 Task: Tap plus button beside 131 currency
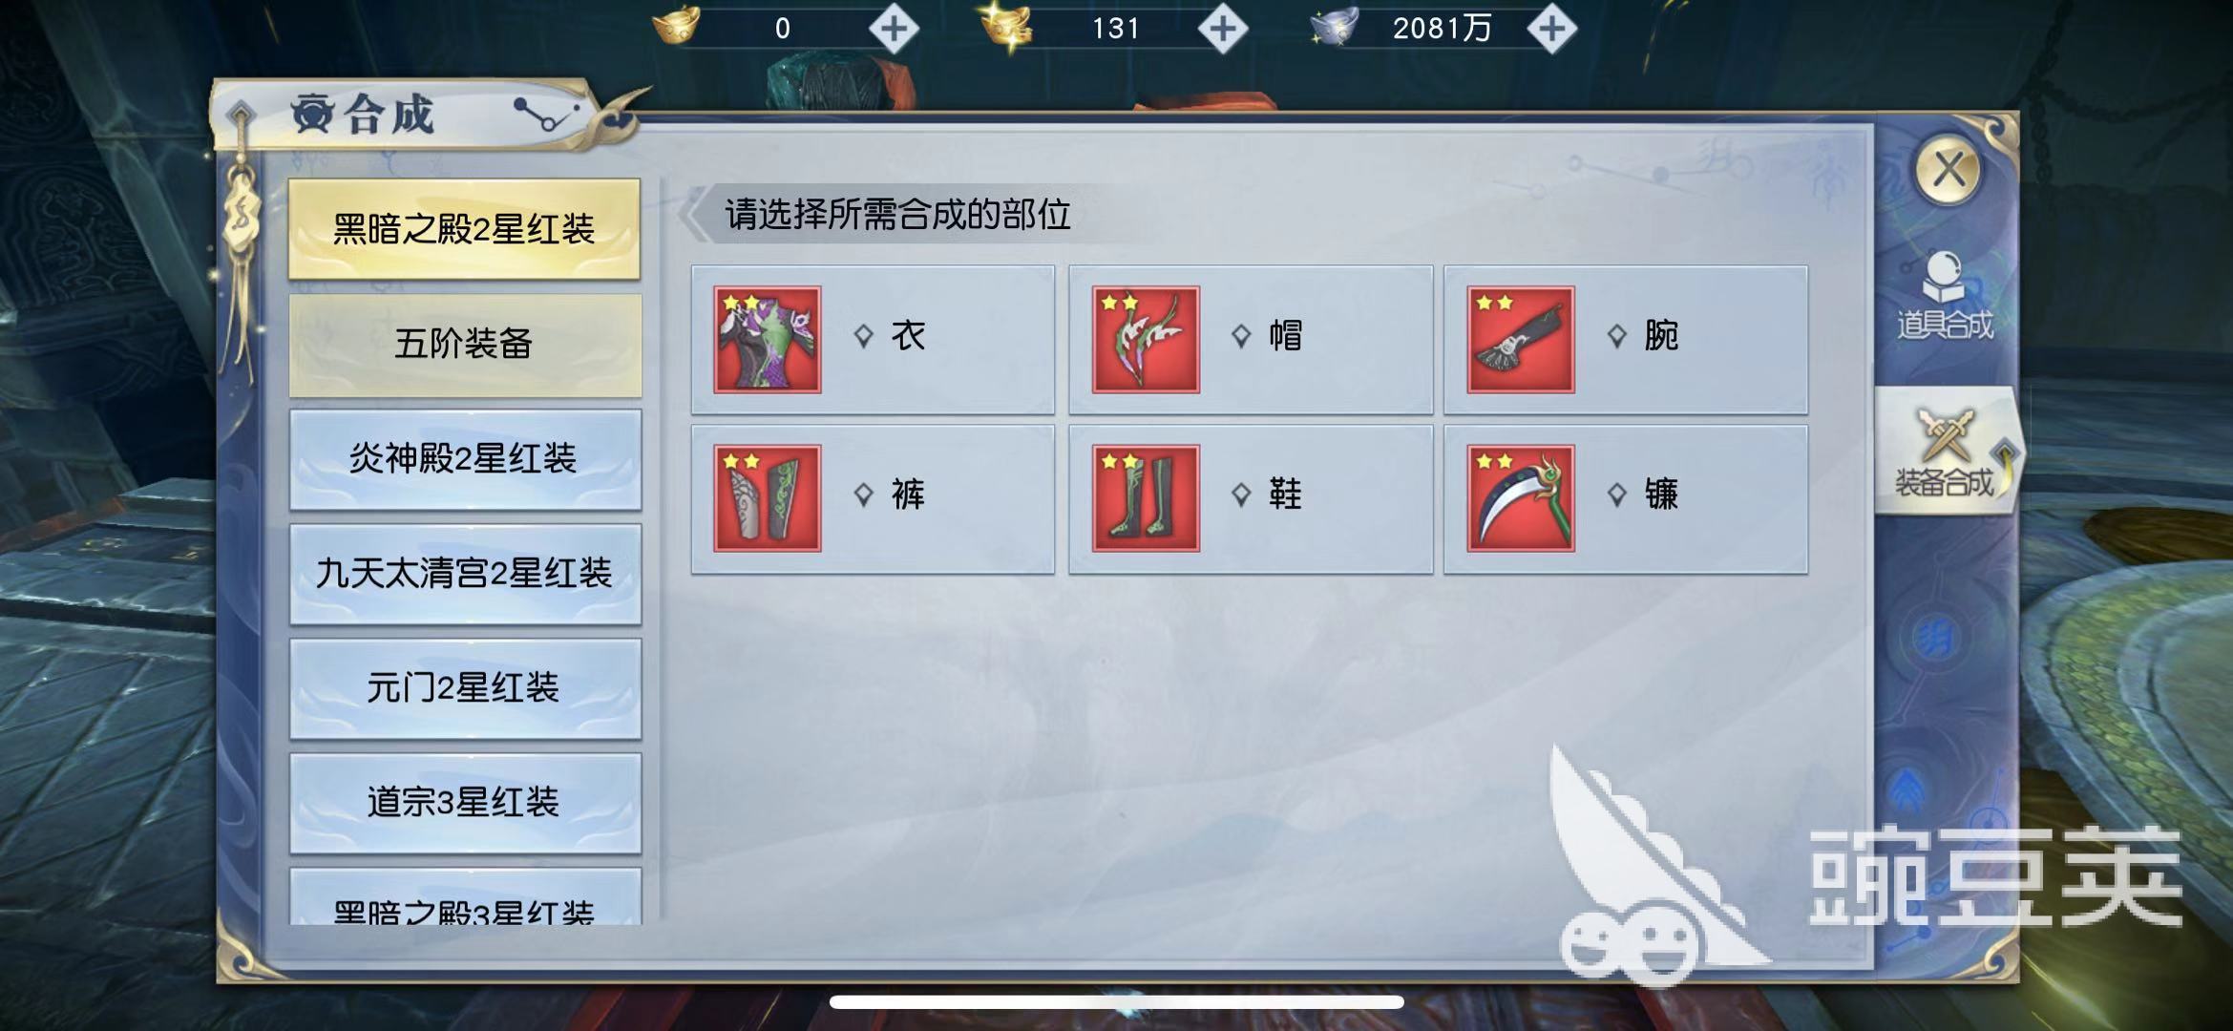point(1223,29)
